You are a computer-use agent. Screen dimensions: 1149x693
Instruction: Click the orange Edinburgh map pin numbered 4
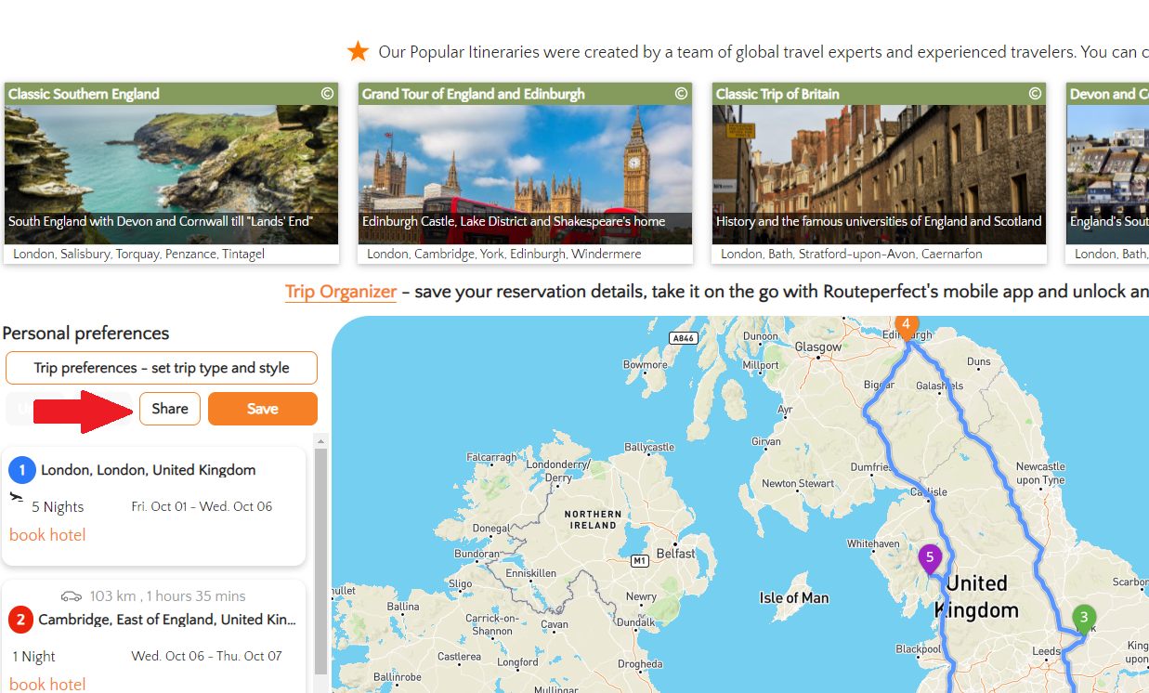tap(906, 325)
